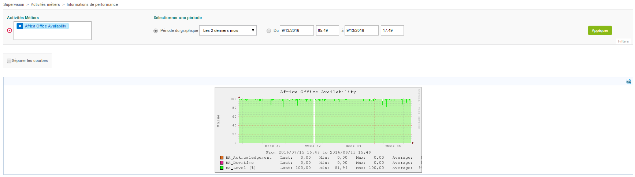This screenshot has height=177, width=635.
Task: Select the Du custom date radio button
Action: pos(269,31)
